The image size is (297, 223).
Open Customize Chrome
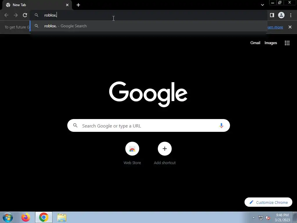(268, 202)
